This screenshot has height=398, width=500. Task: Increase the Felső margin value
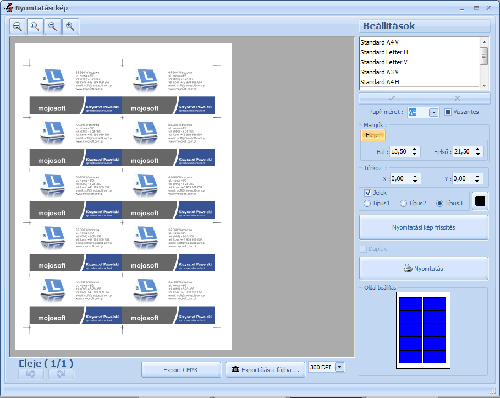click(477, 149)
